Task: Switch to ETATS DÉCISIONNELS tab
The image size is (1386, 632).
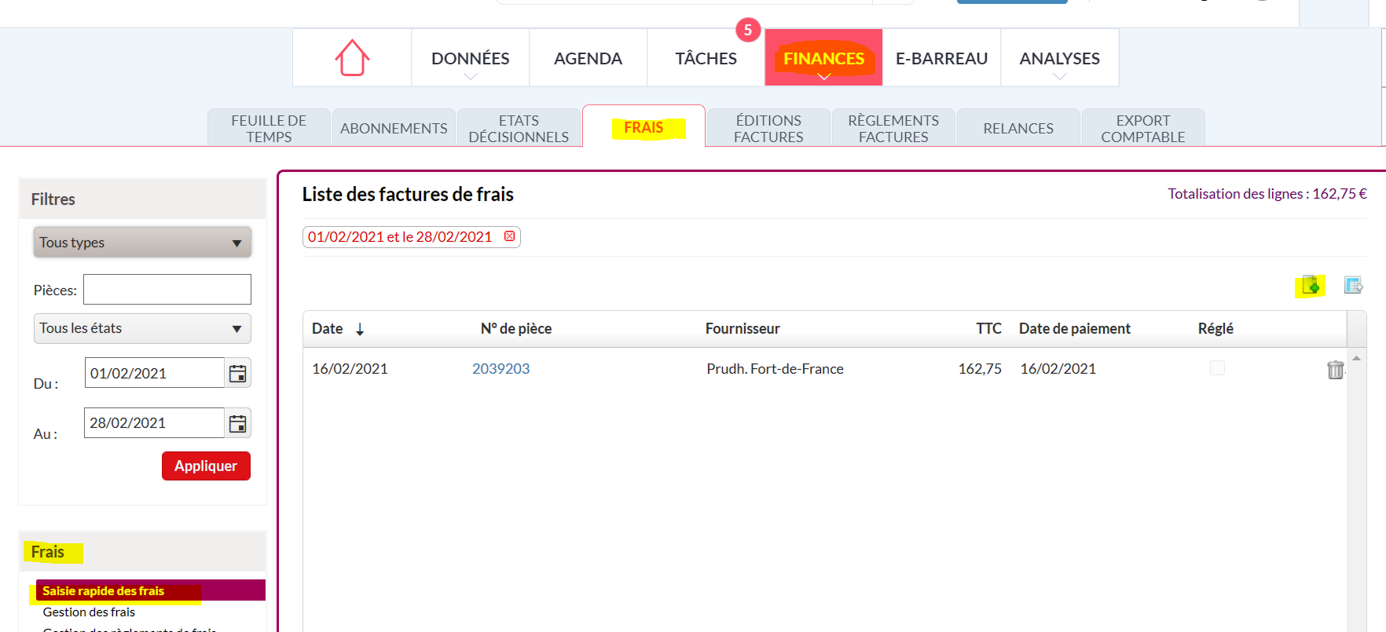Action: [519, 128]
